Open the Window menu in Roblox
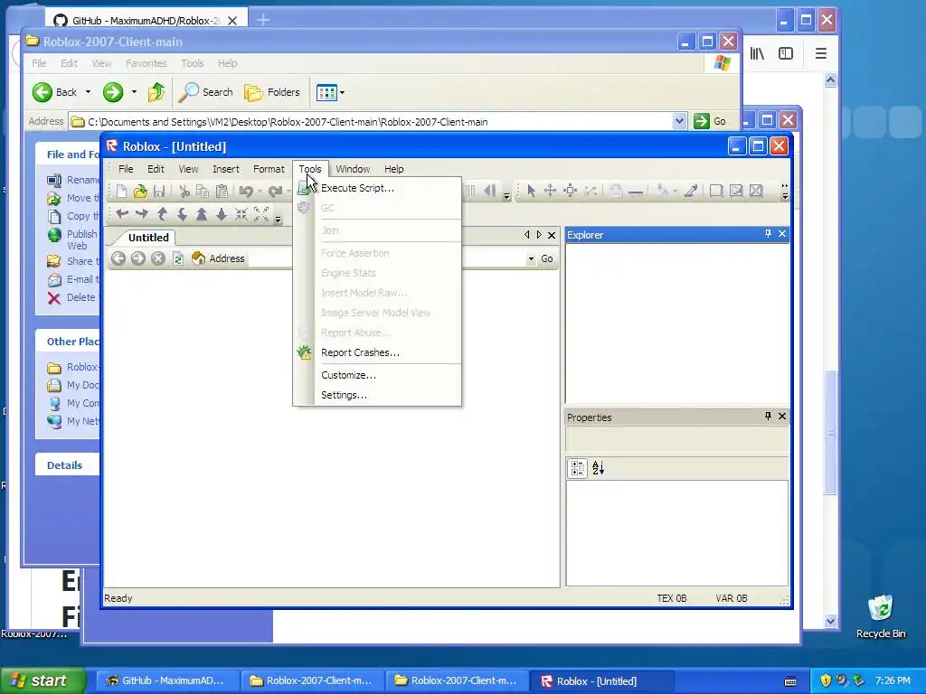Screen dimensions: 926x694 click(353, 169)
